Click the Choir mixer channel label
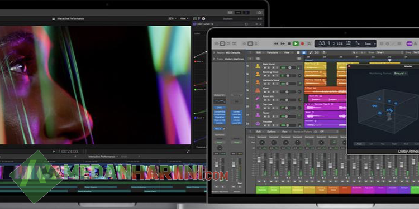This screenshot has height=209, width=419. tap(345, 190)
